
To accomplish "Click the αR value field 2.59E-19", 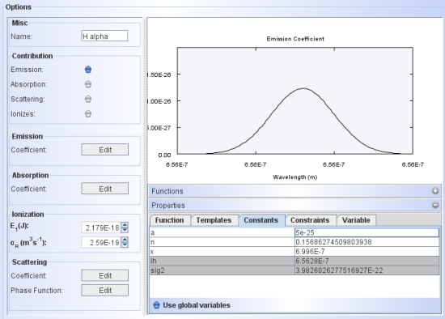I will click(101, 243).
